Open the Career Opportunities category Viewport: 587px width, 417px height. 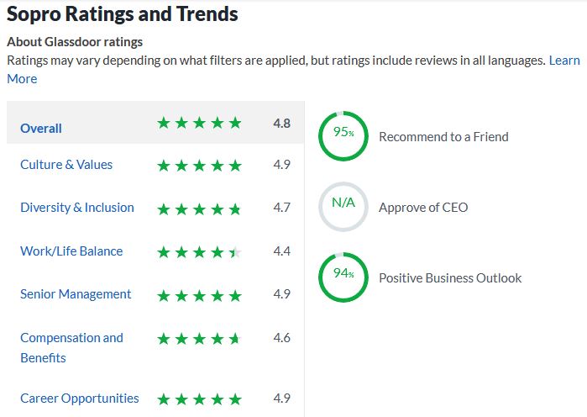point(80,399)
